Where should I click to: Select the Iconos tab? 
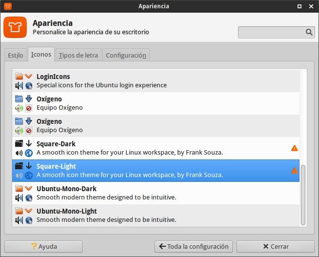pyautogui.click(x=41, y=54)
